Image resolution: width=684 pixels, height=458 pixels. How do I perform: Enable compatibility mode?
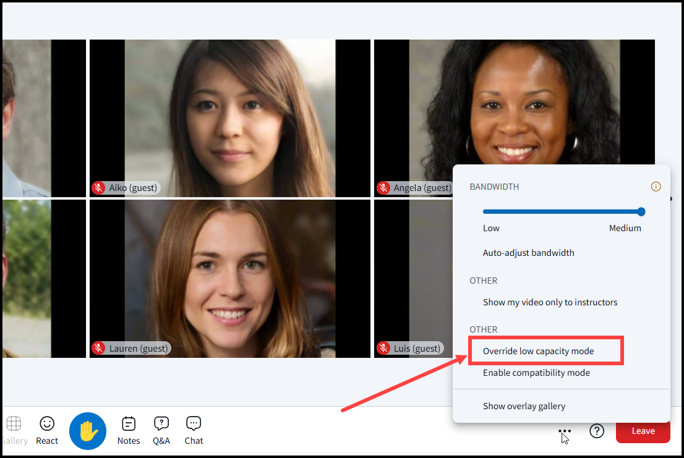click(x=536, y=373)
